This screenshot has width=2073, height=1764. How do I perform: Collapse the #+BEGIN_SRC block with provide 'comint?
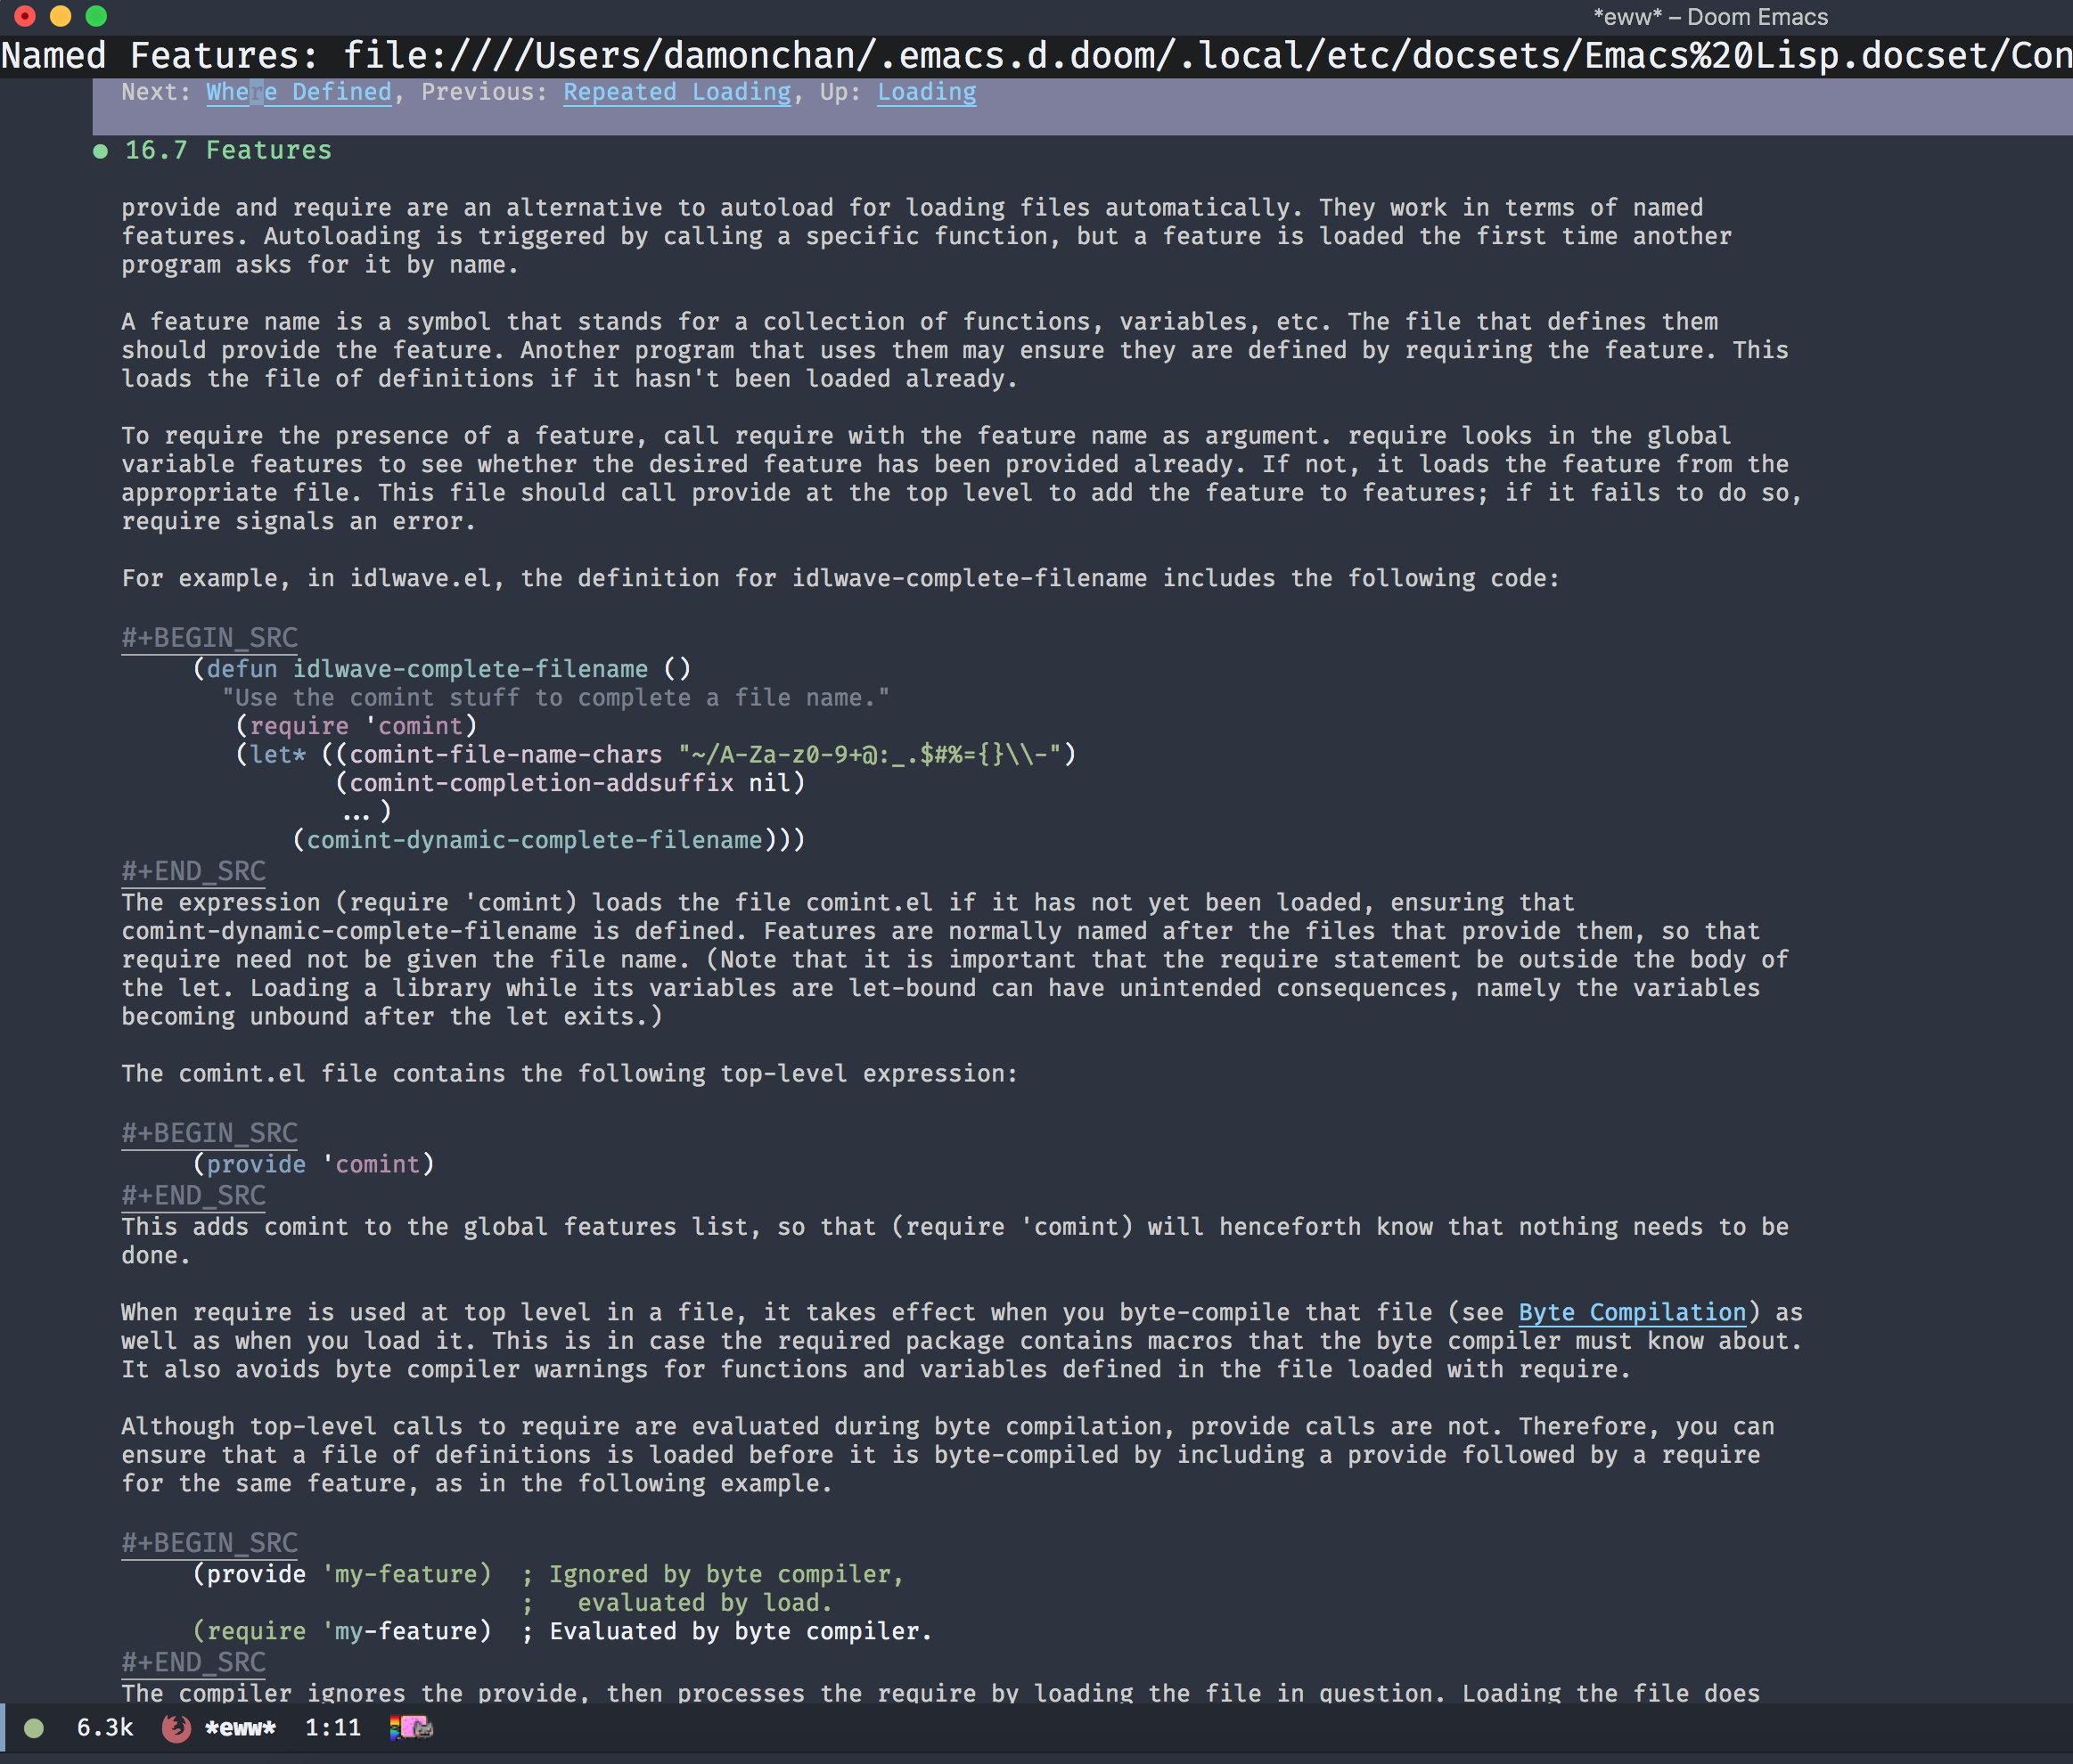[209, 1133]
